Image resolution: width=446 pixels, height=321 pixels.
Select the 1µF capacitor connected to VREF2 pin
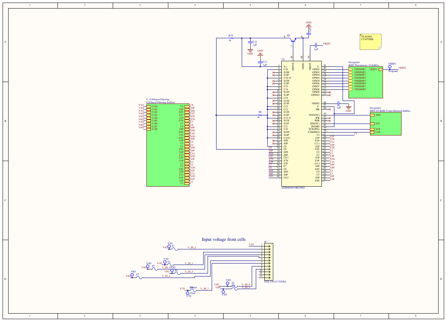click(339, 103)
